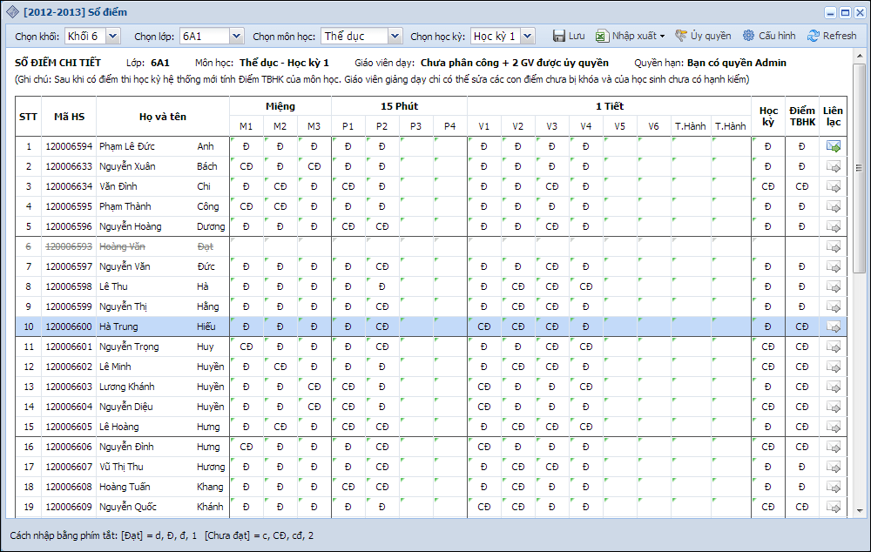Select M1 grade cell for Nguyễn Xuân Bách
This screenshot has height=552, width=871.
coord(246,166)
